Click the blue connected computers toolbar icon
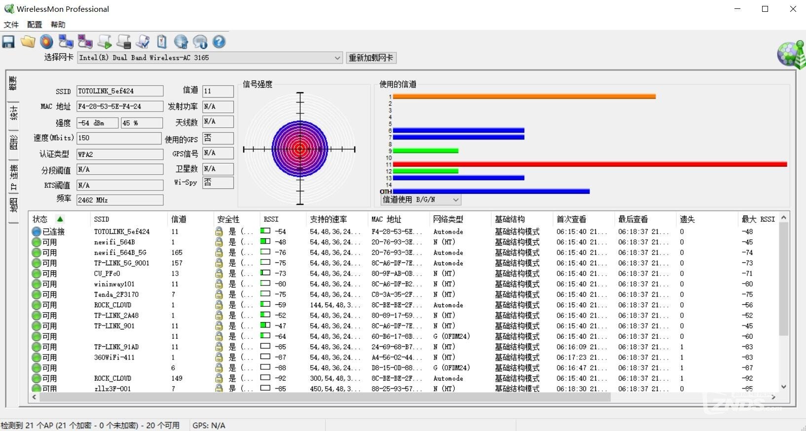Screen dimensions: 806x431 (66, 42)
